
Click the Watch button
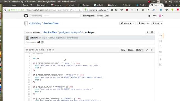pyautogui.click(x=126, y=23)
